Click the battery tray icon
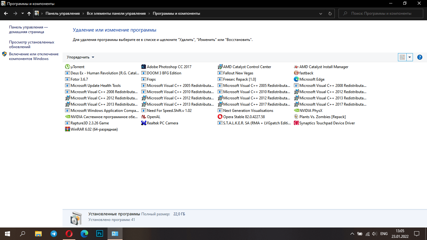 (360, 233)
